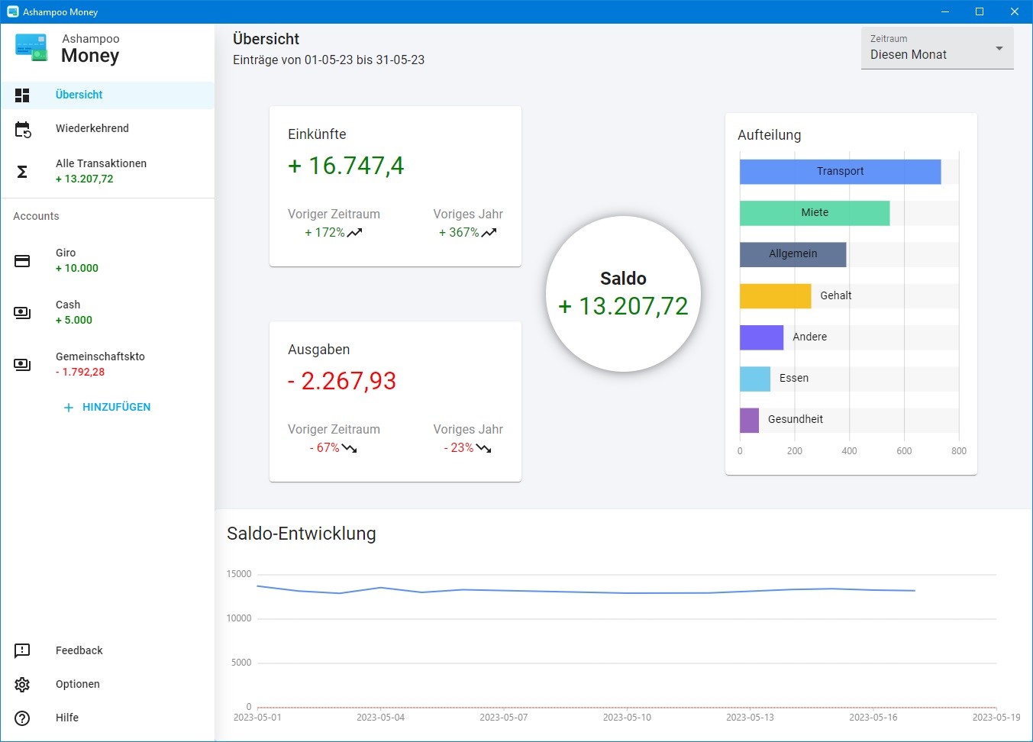
Task: Open settings via the Optionen gear icon
Action: coord(22,684)
